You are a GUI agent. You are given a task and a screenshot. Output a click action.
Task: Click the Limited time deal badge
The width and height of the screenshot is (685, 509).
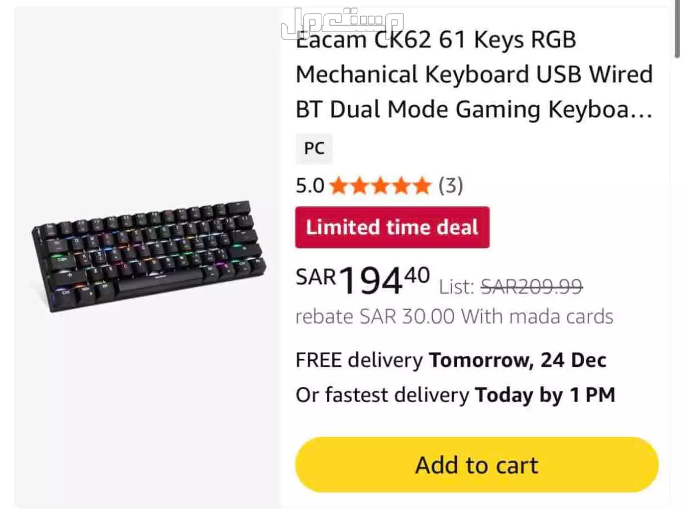pos(392,227)
